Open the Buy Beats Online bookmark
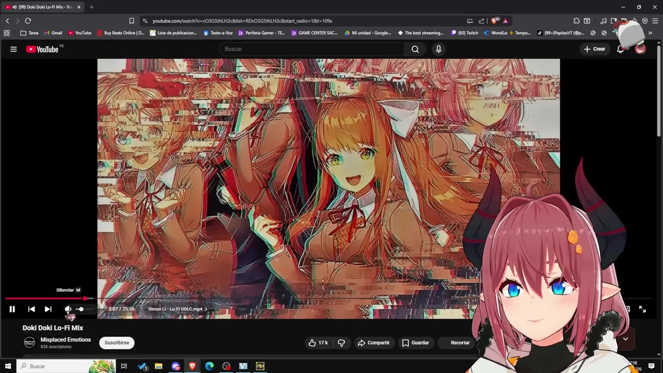This screenshot has height=373, width=663. click(x=121, y=33)
